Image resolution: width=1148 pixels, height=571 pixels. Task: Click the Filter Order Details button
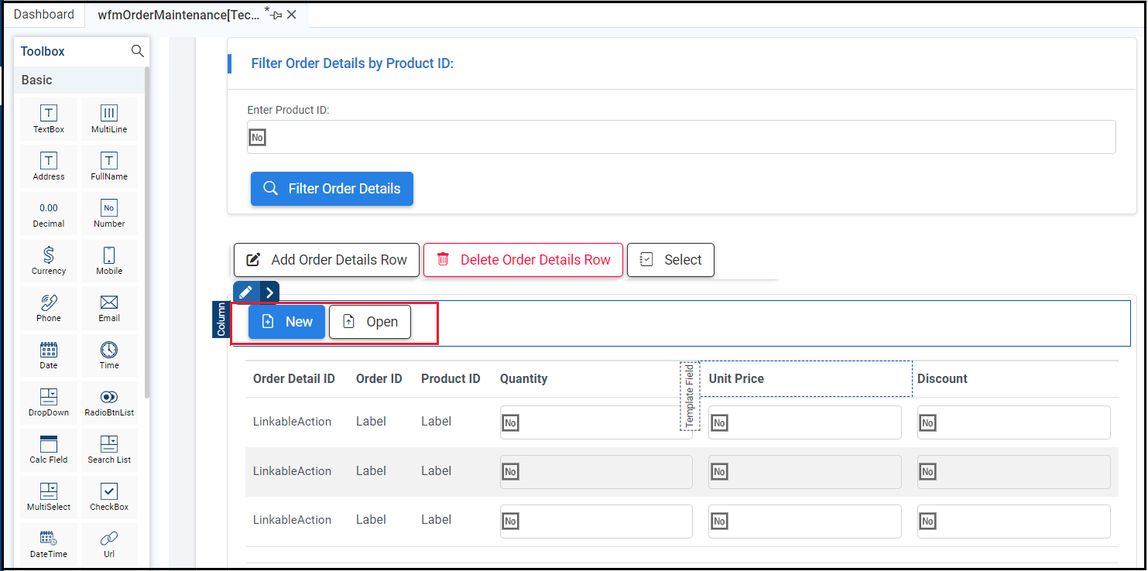(332, 189)
